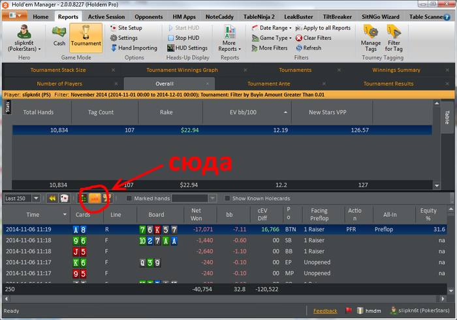
Task: Select hand row 2014-11-06 11:17 EP
Action: 225,263
